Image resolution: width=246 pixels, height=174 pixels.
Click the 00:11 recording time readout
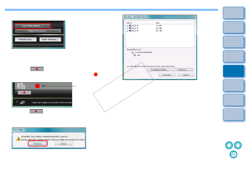[44, 86]
